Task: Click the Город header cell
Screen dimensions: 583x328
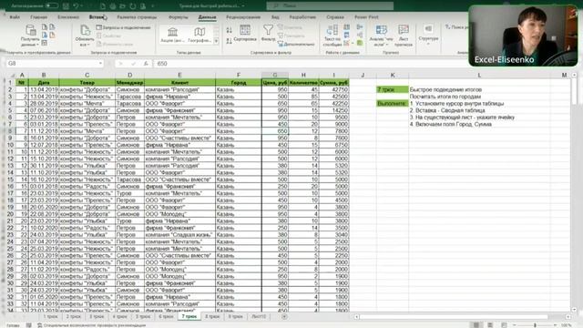Action: (x=239, y=83)
